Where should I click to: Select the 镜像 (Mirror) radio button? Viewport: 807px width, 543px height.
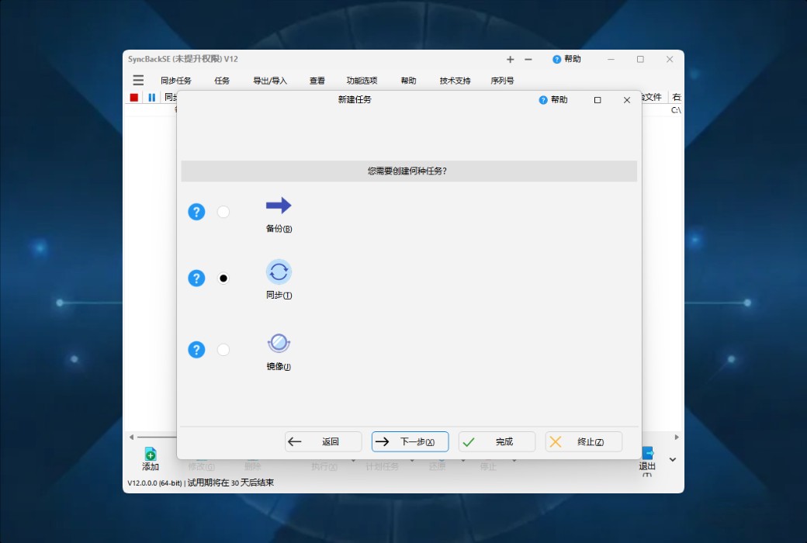tap(223, 349)
